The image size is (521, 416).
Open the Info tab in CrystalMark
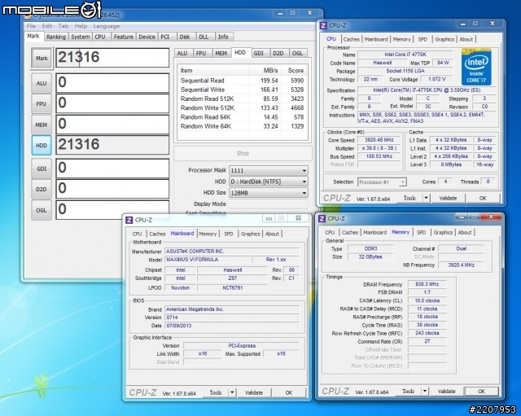(223, 37)
